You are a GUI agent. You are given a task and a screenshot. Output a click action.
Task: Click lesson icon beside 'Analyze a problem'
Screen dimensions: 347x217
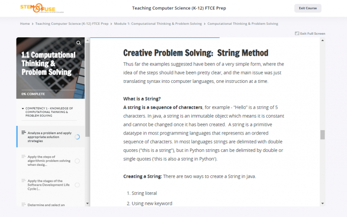pos(23,133)
